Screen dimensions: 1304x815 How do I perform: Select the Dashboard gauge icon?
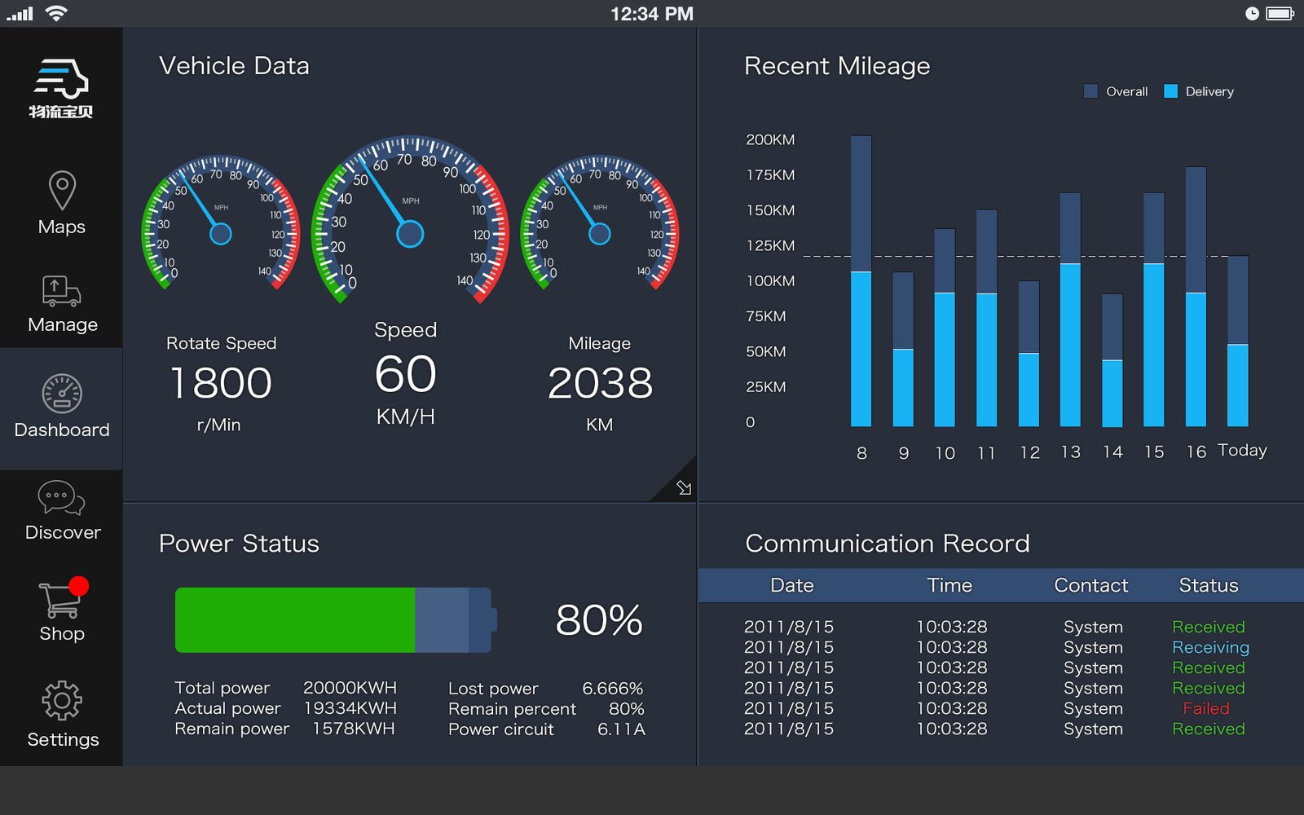pos(62,394)
